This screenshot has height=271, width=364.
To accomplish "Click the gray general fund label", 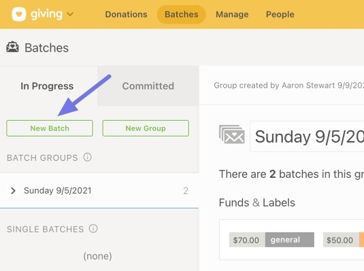I will point(289,240).
